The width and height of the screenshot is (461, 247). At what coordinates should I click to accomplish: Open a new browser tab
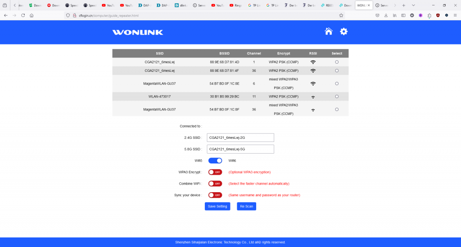[x=404, y=5]
